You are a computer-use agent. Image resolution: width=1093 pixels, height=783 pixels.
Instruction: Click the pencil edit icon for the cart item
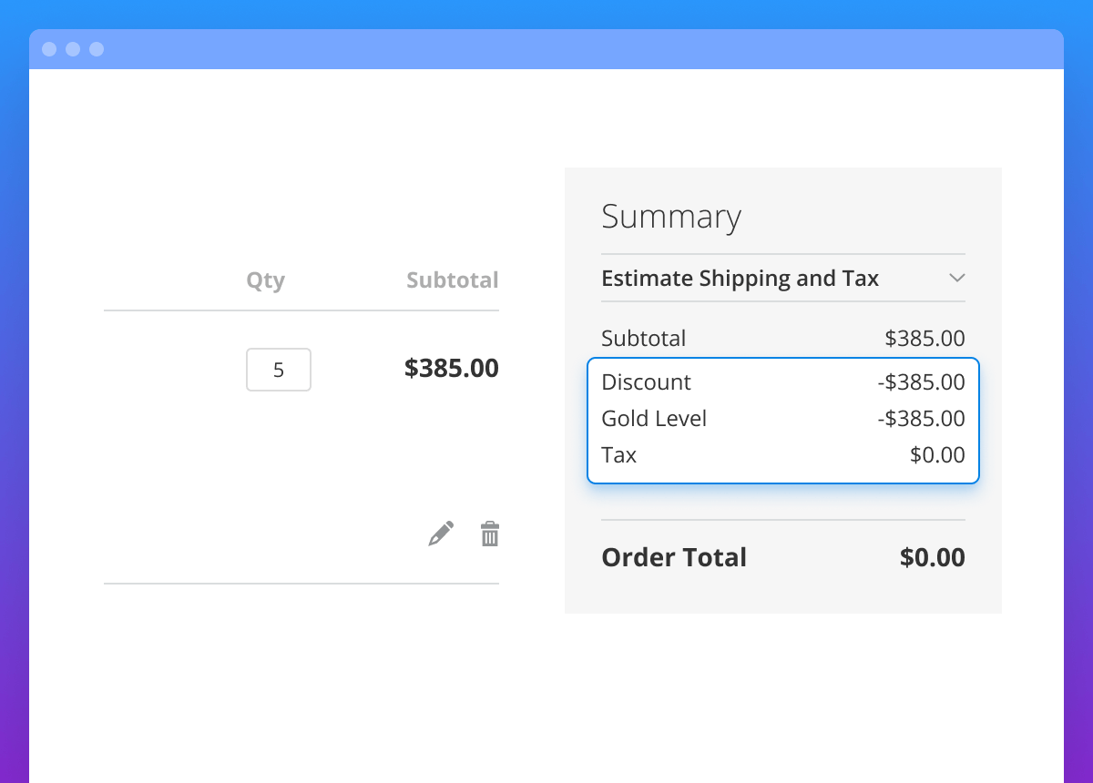click(x=441, y=534)
